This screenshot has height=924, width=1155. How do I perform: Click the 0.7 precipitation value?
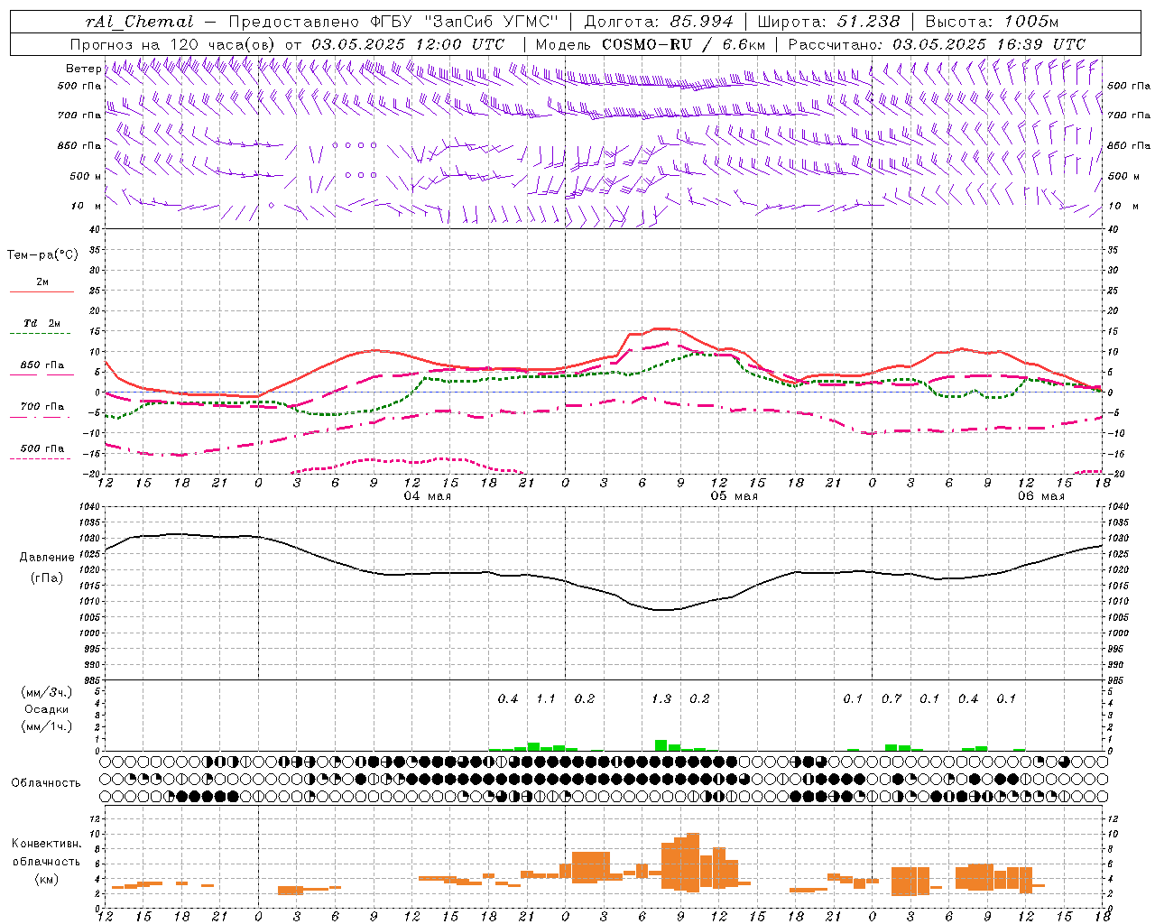(892, 699)
